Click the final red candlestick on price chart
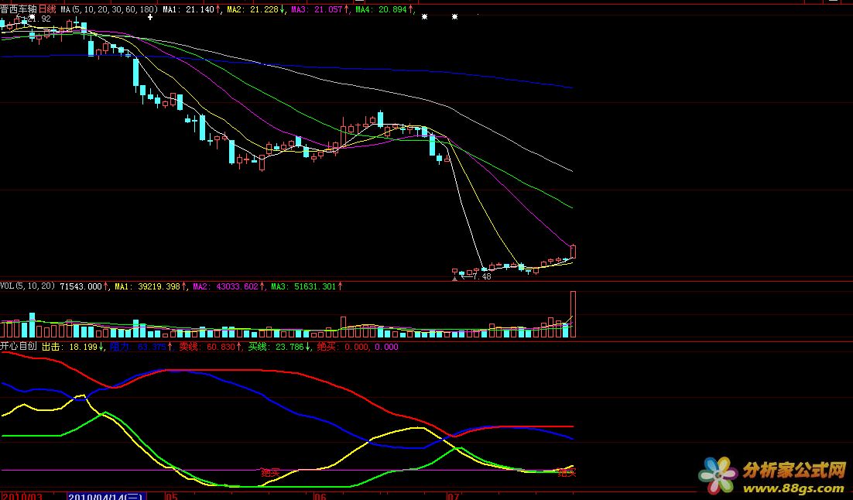Viewport: 853px width, 500px height. click(573, 252)
